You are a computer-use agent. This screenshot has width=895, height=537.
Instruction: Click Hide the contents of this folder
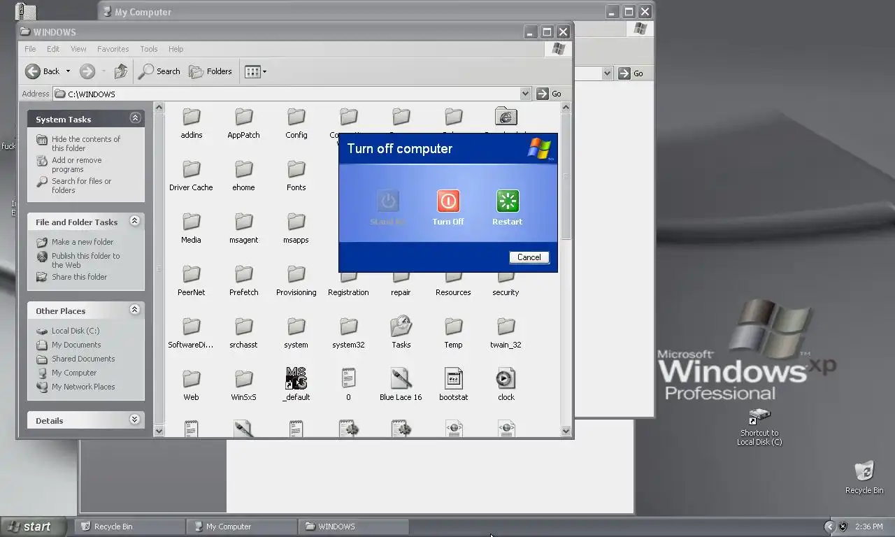pos(86,143)
